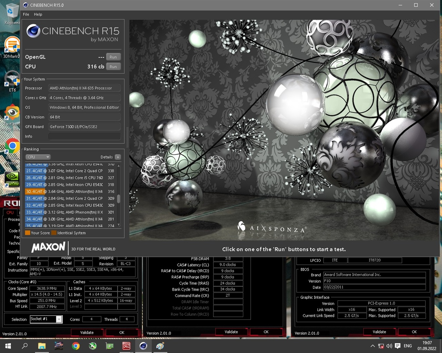Click CAS# Latency value 9.0 clocks

(x=228, y=265)
